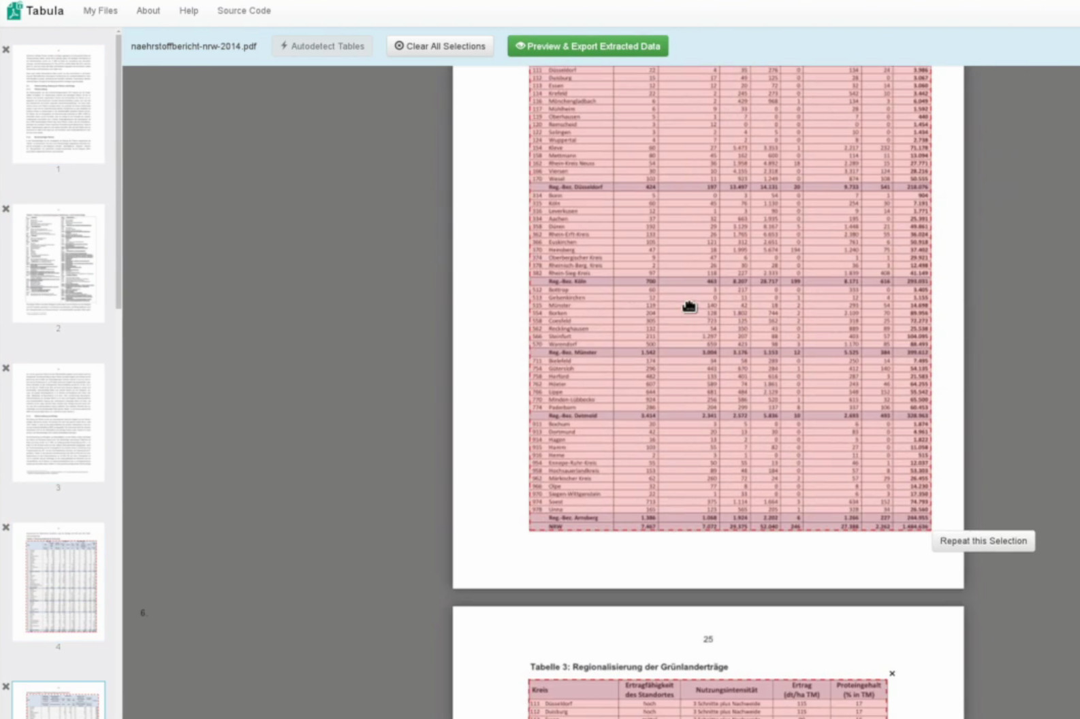Image resolution: width=1080 pixels, height=719 pixels.
Task: Open the Help menu item
Action: [189, 11]
